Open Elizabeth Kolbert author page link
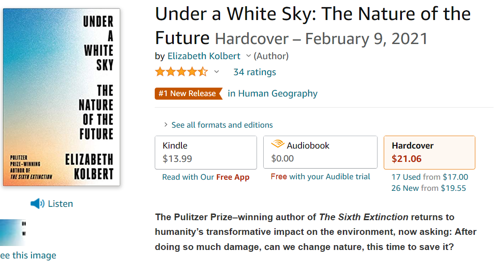 click(x=204, y=56)
